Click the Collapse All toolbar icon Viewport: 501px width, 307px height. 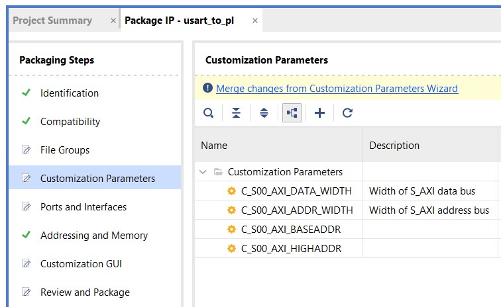point(236,113)
